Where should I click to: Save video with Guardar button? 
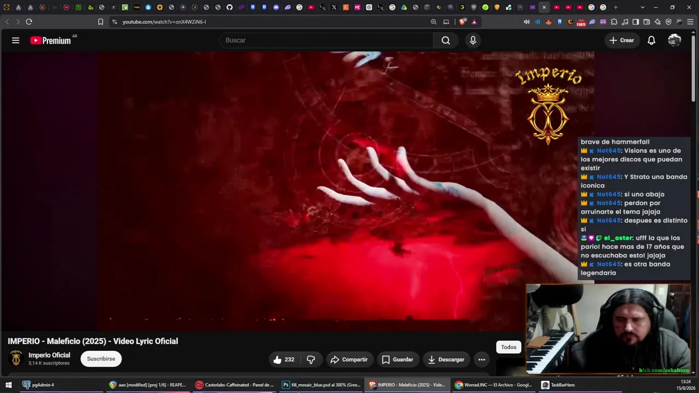398,360
